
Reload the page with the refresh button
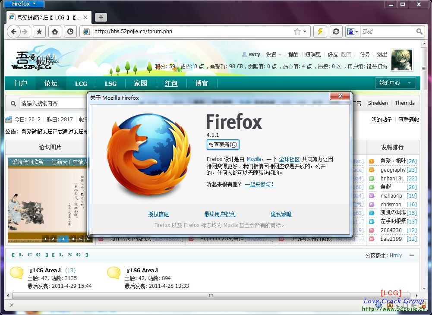336,31
